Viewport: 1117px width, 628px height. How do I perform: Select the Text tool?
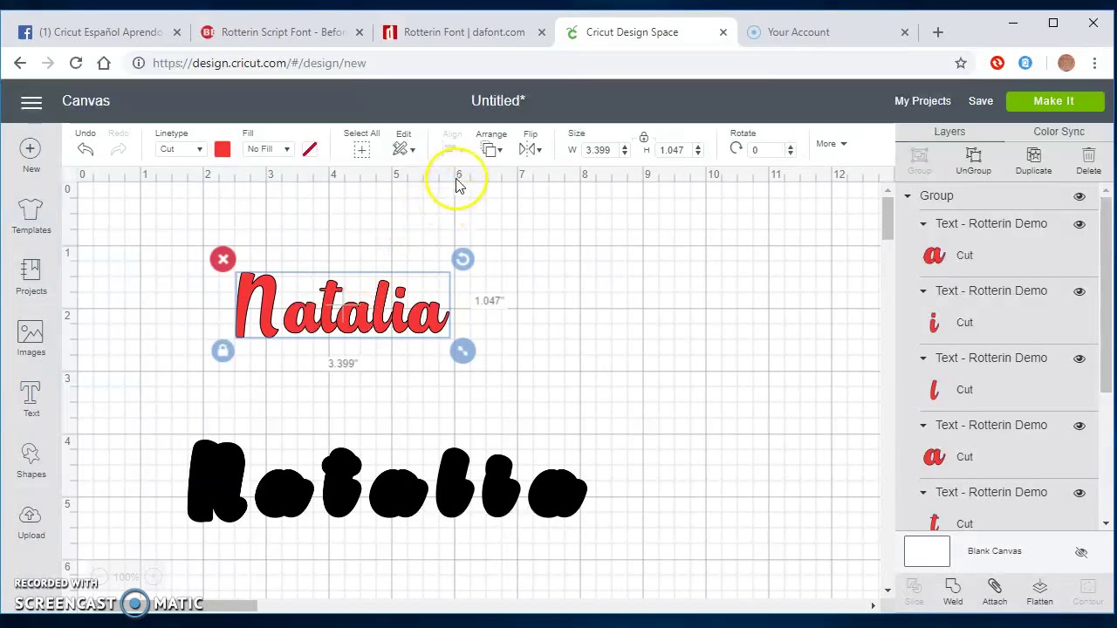click(31, 392)
